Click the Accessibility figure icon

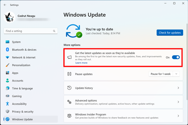click(8, 104)
